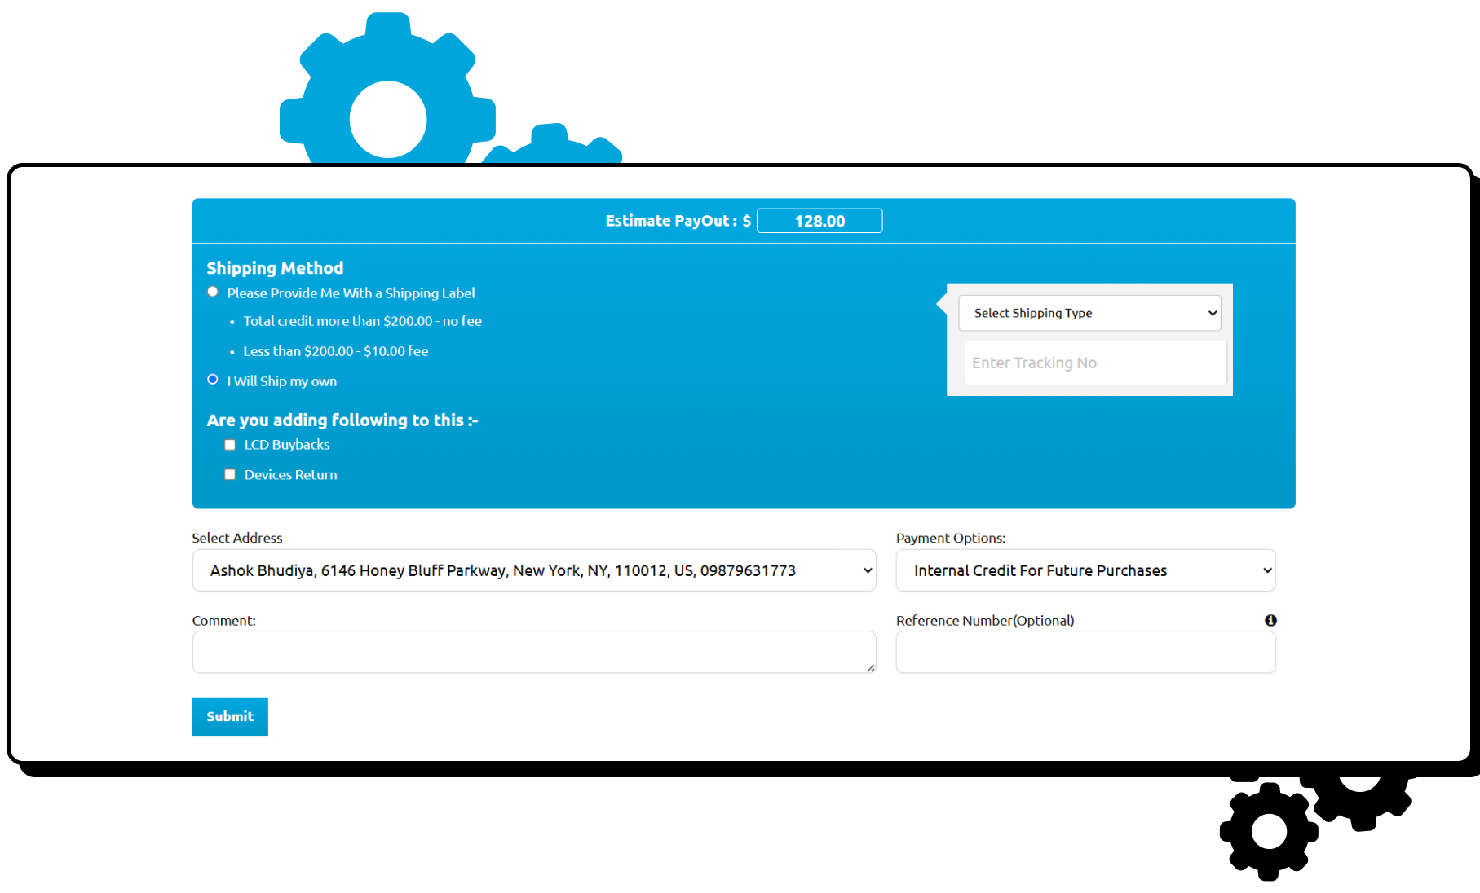Click the 'Shipping Method' heading
1480x893 pixels.
(275, 267)
